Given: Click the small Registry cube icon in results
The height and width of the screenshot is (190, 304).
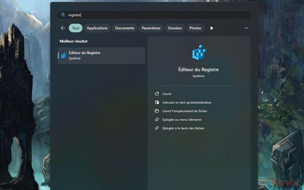Looking at the screenshot, I should pyautogui.click(x=64, y=55).
